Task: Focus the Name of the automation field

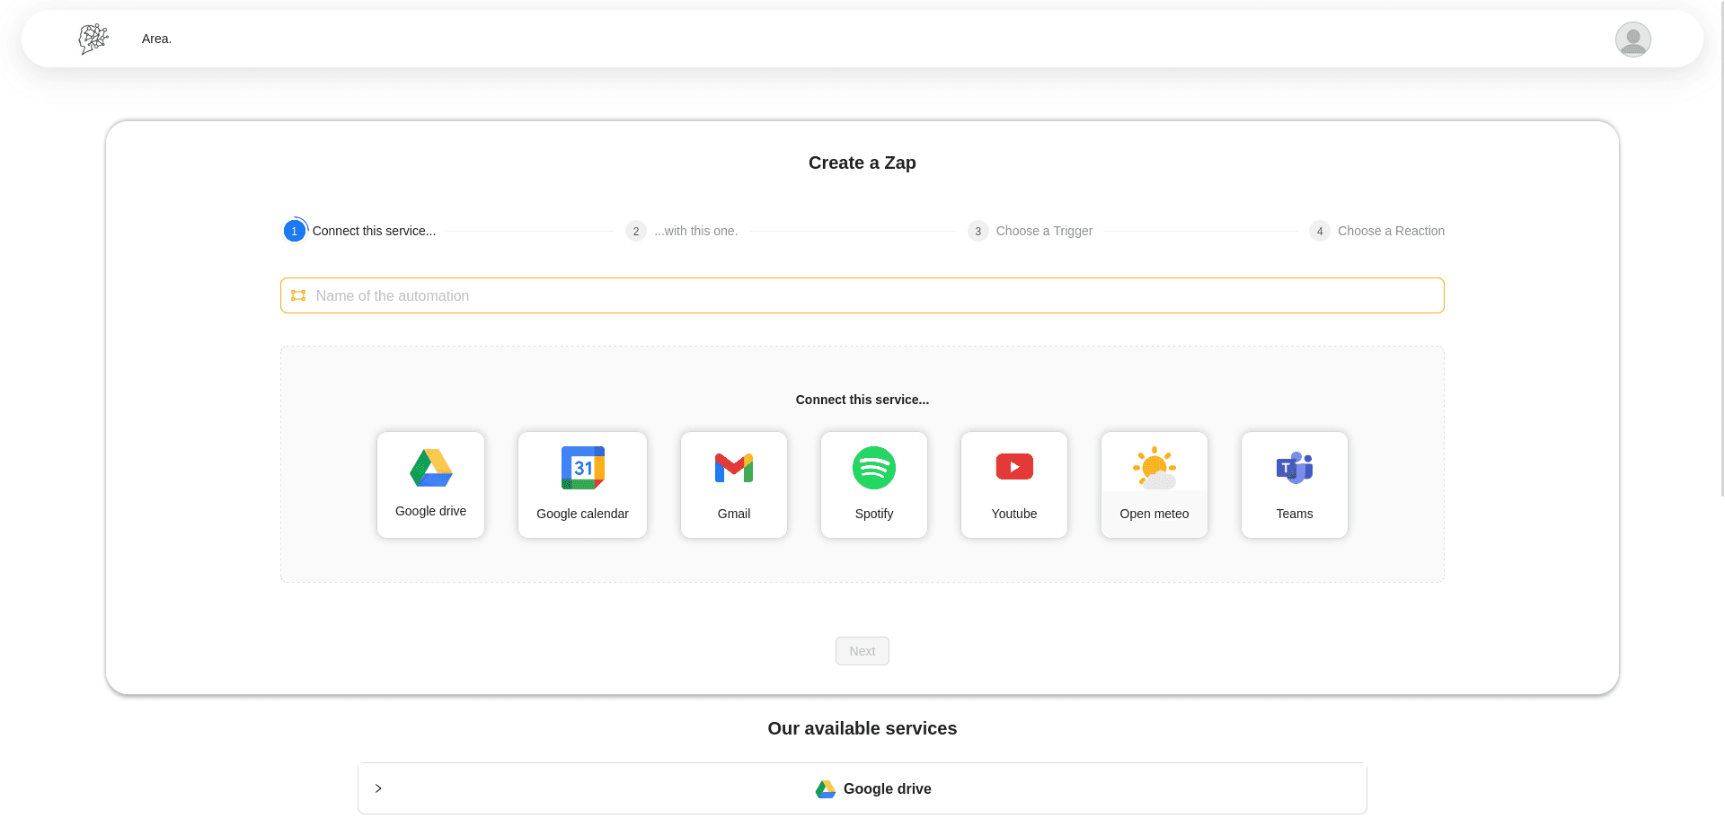Action: [x=862, y=295]
